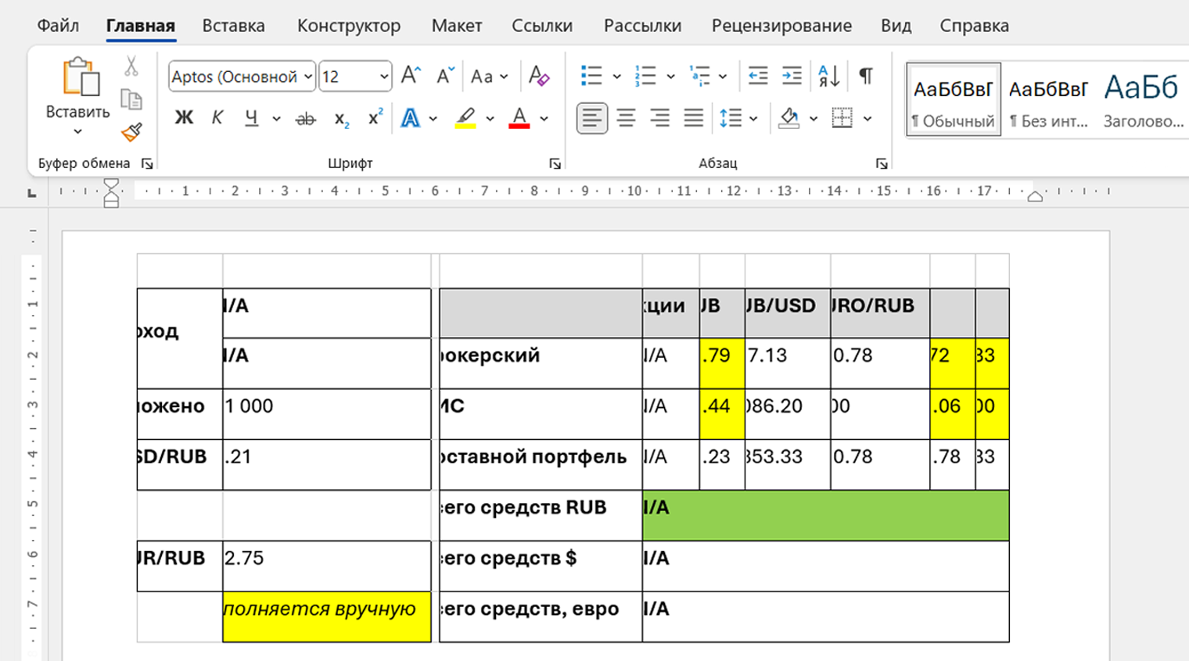Image resolution: width=1189 pixels, height=661 pixels.
Task: Center align the paragraph
Action: click(626, 119)
